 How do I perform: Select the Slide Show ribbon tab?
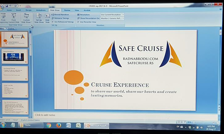coord(55,10)
